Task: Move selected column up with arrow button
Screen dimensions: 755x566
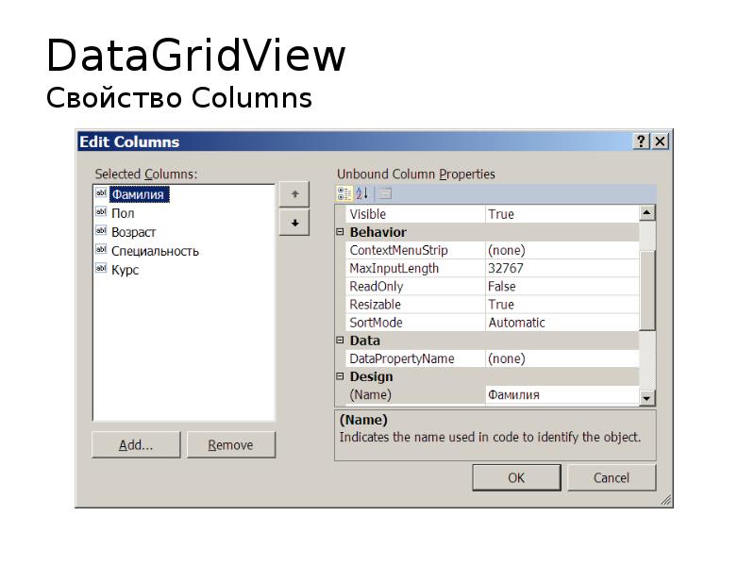Action: tap(294, 194)
